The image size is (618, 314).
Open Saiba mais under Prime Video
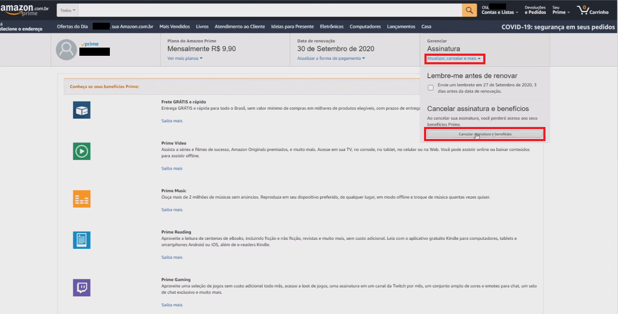[172, 168]
